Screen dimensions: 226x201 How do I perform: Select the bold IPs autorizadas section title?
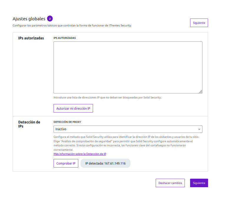31,38
